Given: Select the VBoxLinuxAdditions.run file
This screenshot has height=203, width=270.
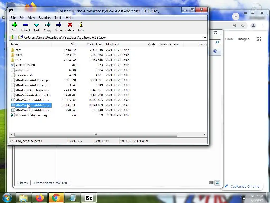Looking at the screenshot, I should pos(32,90).
